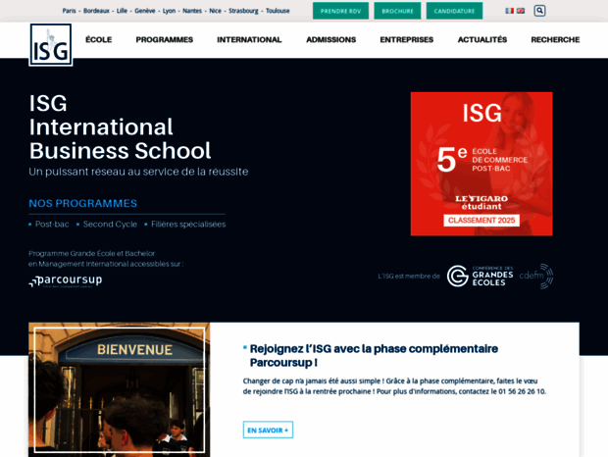Click the BIENVENUE entrance photo
Viewport: 608px width, 457px height.
119,389
